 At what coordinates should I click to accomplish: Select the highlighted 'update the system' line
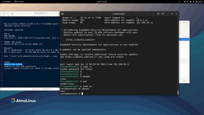click(x=13, y=64)
